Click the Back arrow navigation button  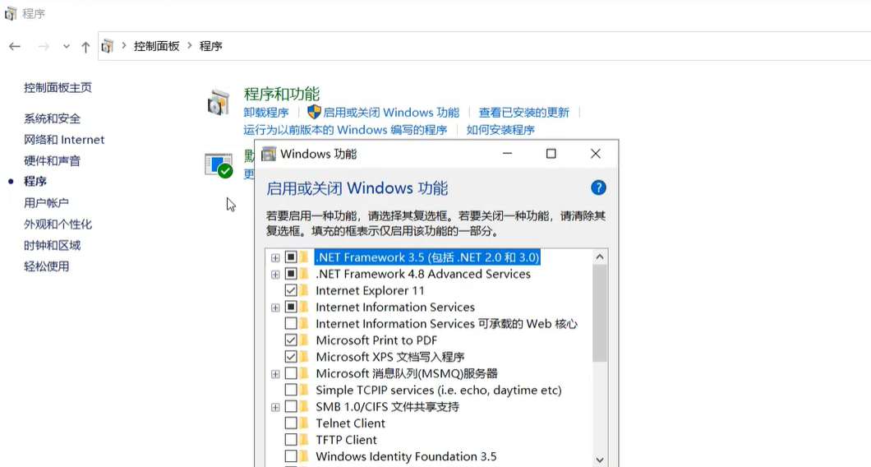click(x=15, y=46)
